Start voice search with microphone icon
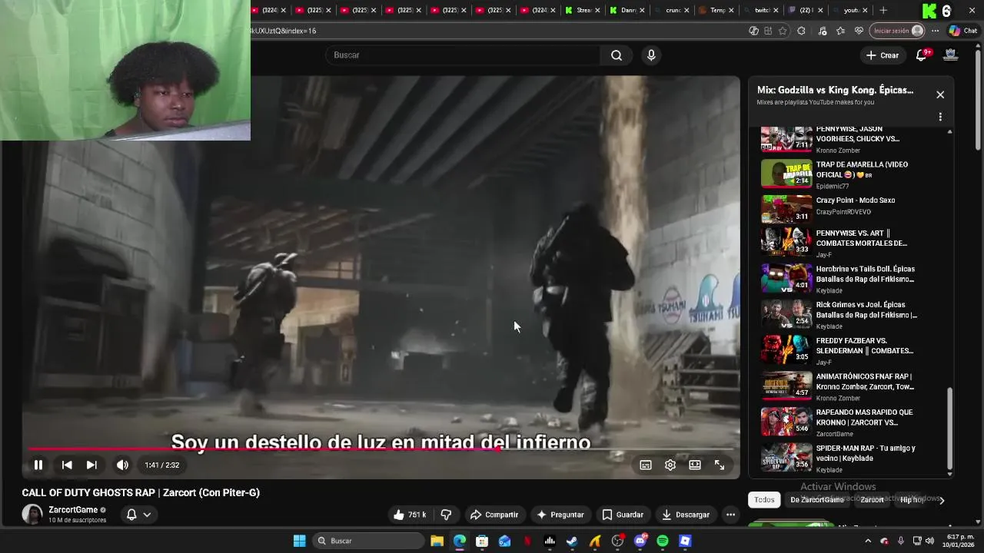984x553 pixels. point(651,55)
